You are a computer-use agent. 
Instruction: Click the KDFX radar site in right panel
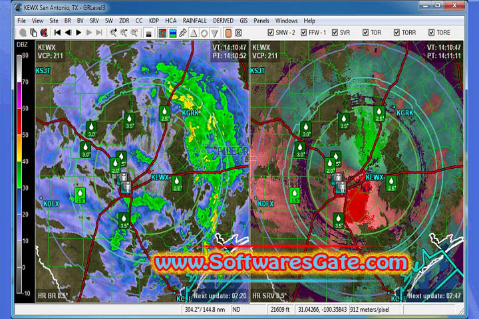pyautogui.click(x=265, y=203)
